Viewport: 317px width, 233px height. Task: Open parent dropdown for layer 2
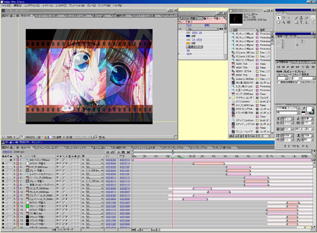pos(94,164)
